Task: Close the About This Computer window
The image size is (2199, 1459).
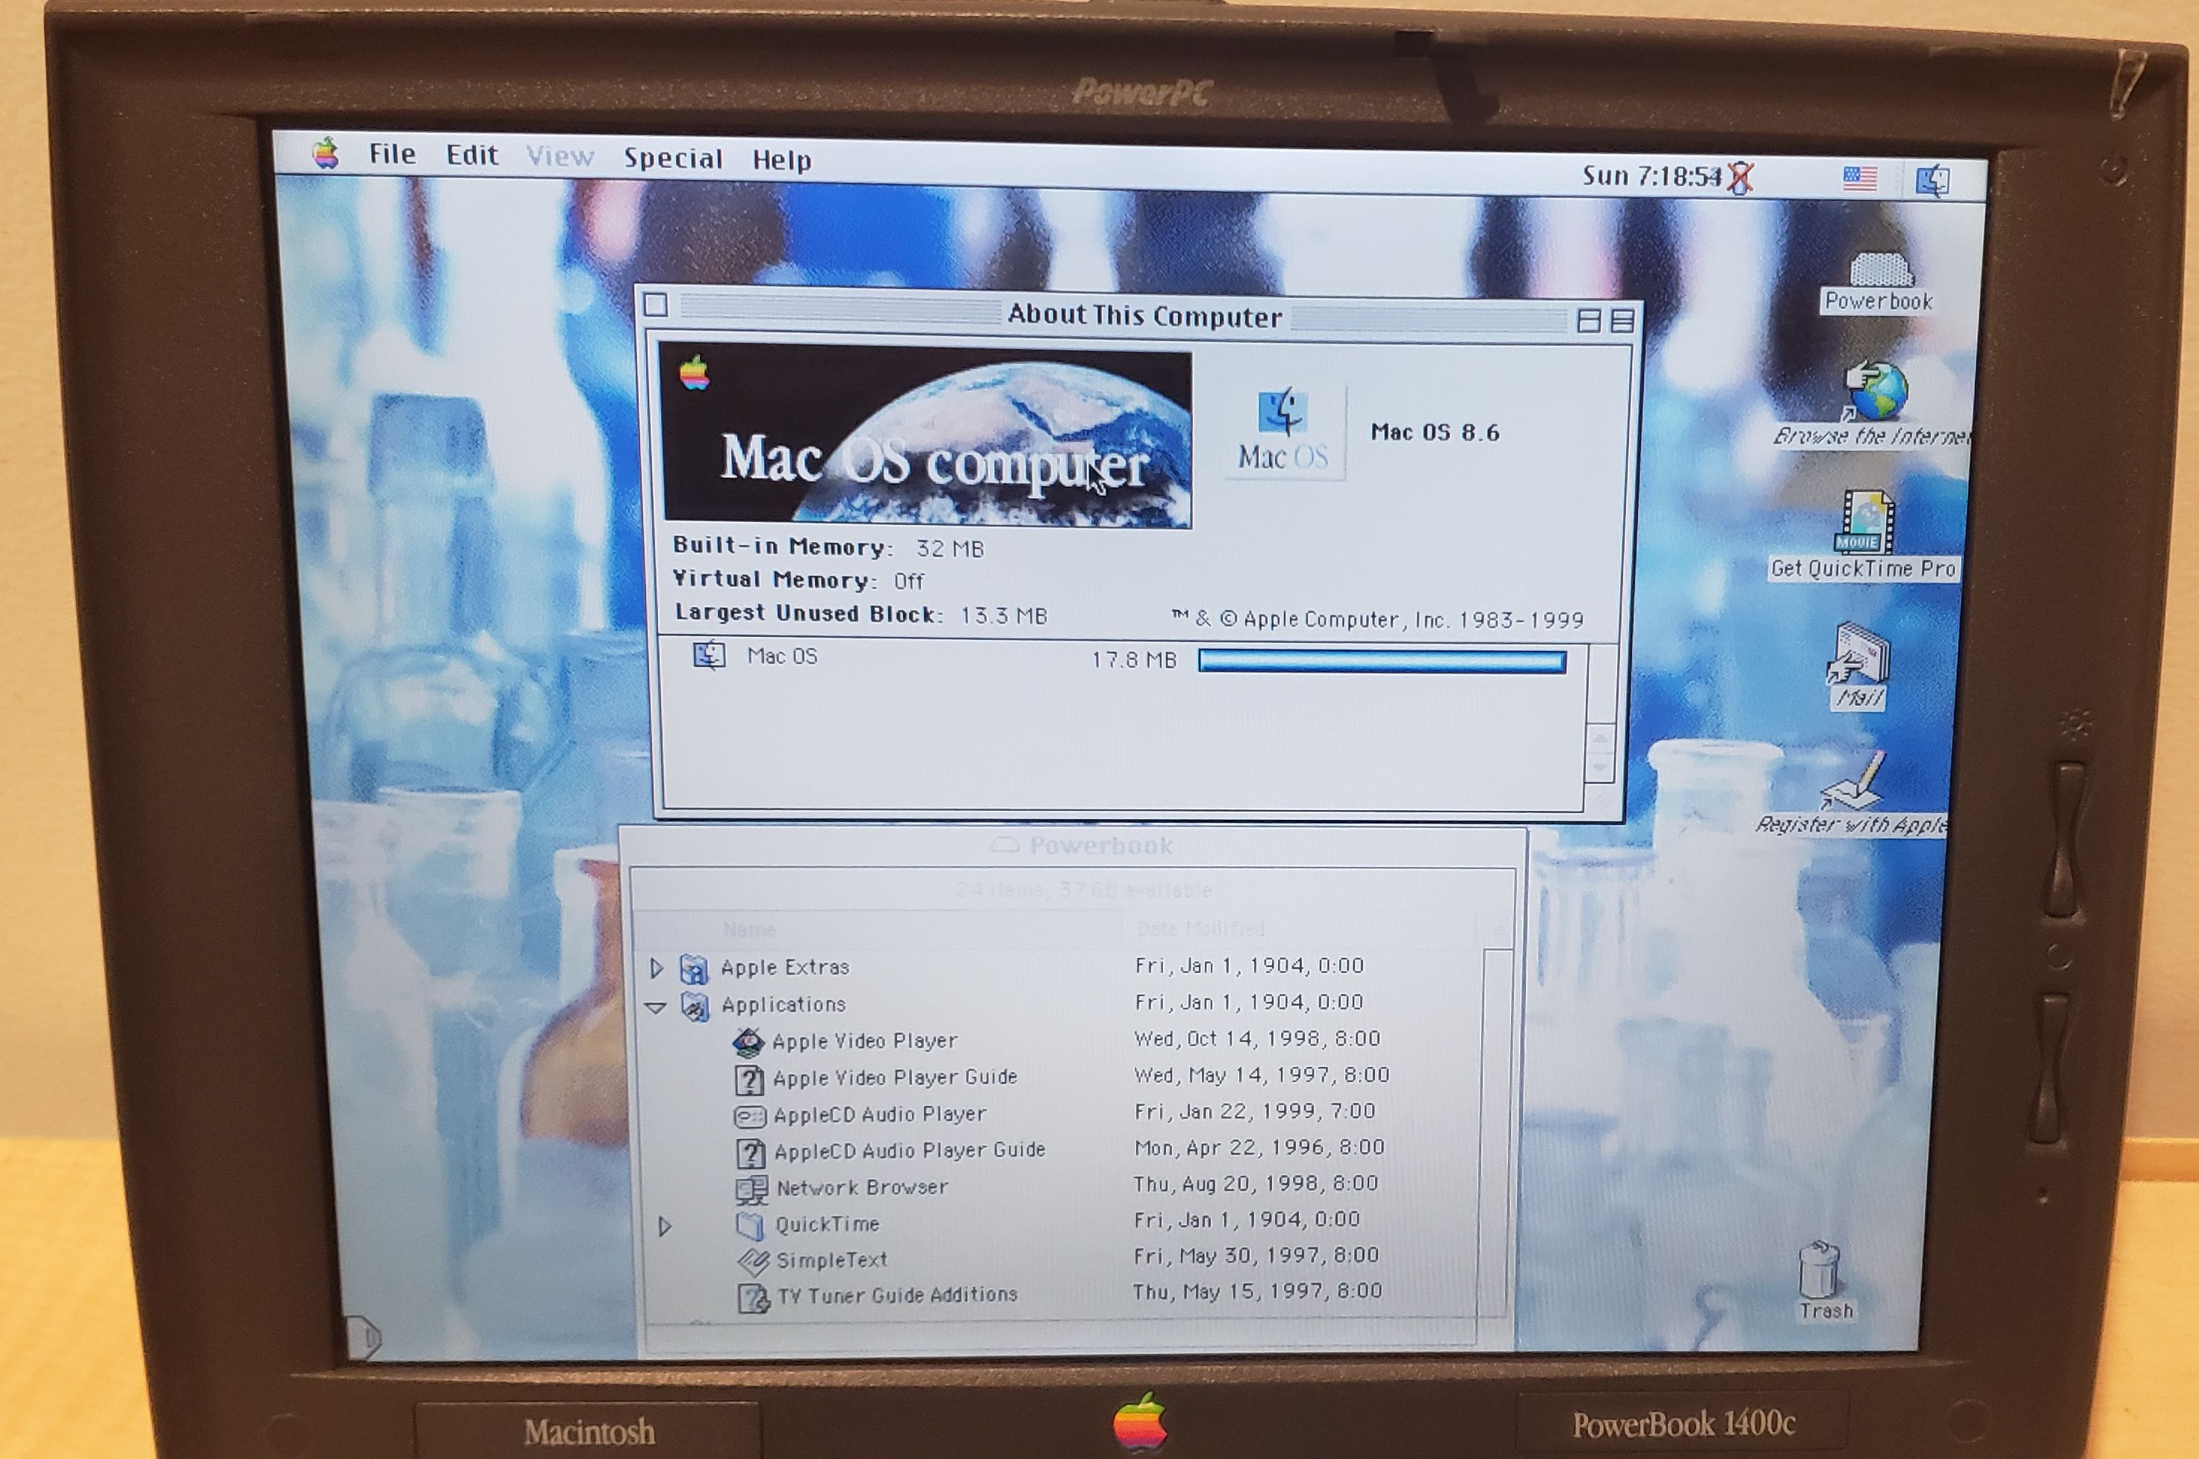Action: [x=655, y=304]
